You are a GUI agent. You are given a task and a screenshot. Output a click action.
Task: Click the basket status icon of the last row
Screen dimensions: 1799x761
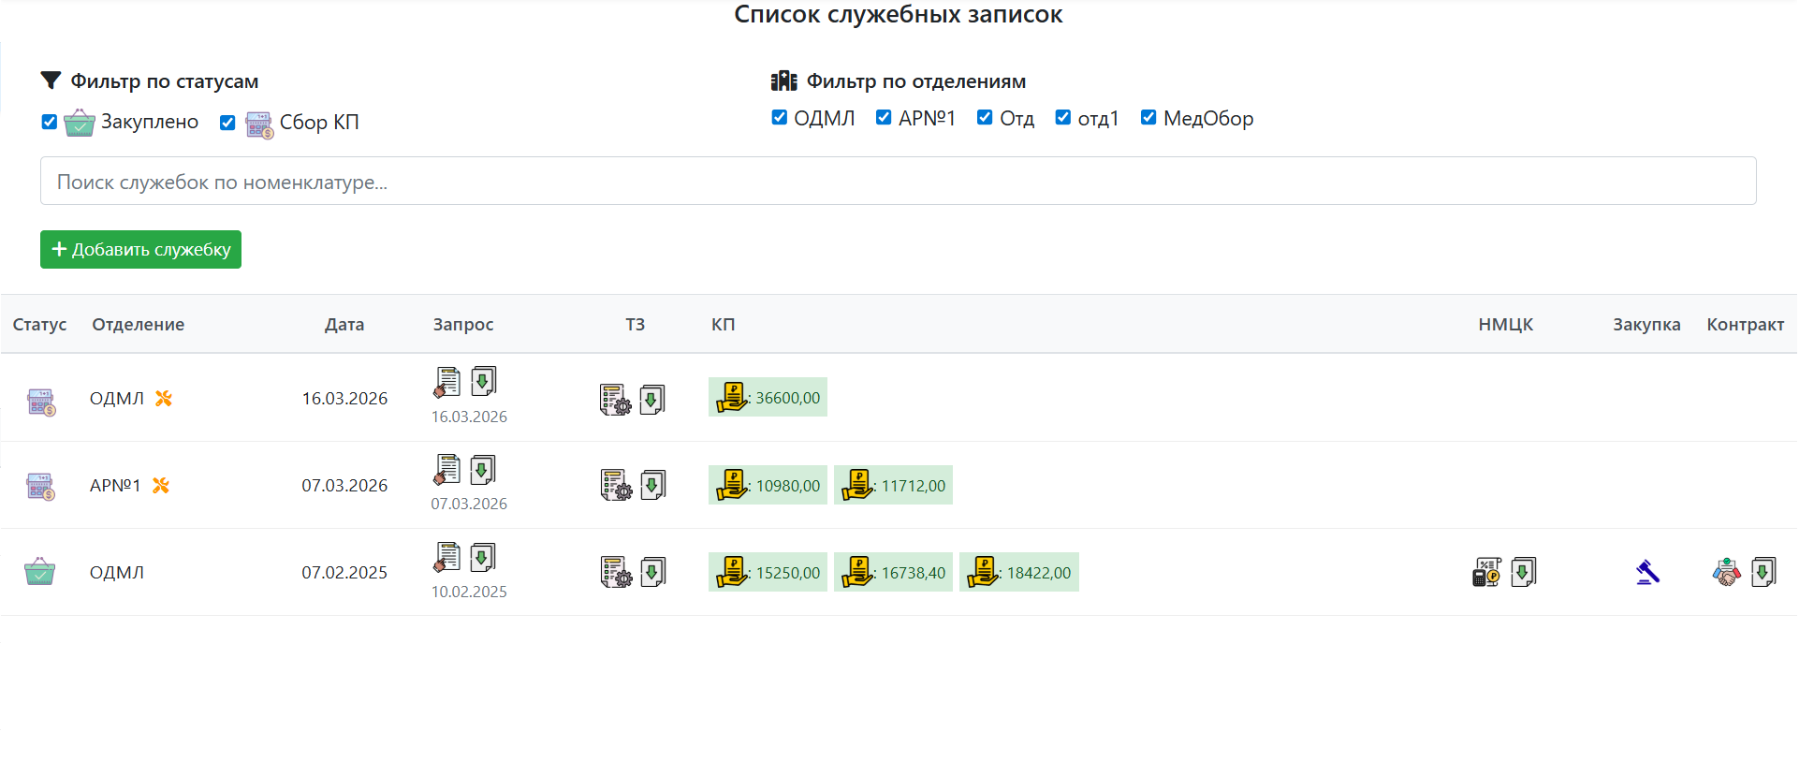pos(39,572)
